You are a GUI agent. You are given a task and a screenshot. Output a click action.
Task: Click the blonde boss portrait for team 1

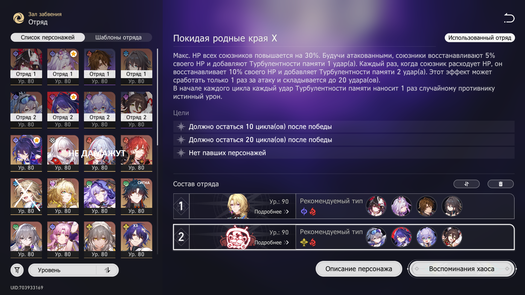pos(238,206)
